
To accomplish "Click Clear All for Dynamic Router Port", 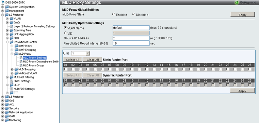I will (93, 75).
